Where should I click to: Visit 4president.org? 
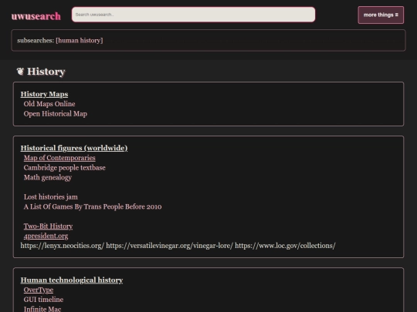point(46,236)
